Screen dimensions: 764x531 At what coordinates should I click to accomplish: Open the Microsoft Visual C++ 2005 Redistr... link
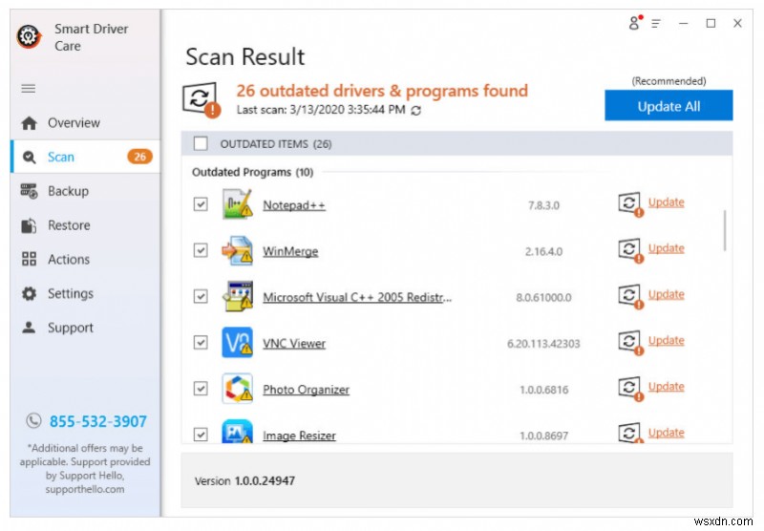coord(357,298)
